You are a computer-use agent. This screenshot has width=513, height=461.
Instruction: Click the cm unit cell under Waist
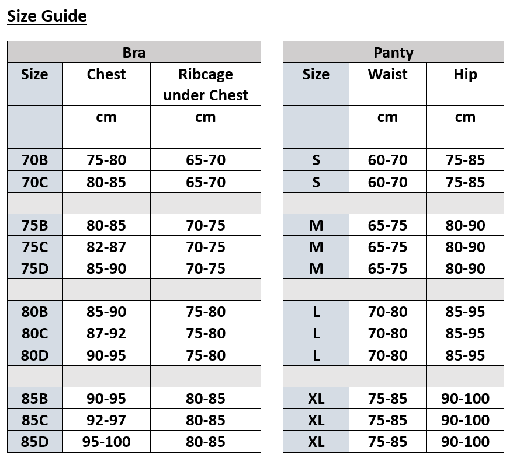[x=387, y=117]
